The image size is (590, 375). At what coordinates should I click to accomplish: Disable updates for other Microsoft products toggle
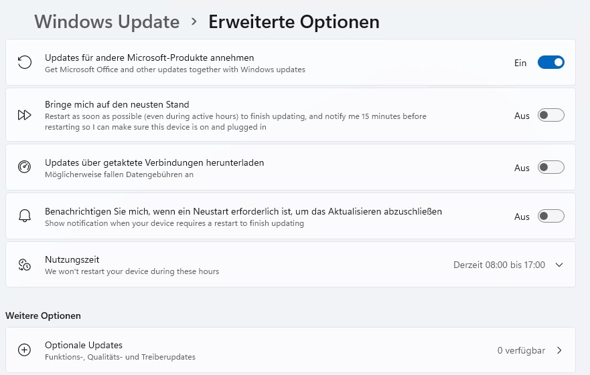click(550, 63)
